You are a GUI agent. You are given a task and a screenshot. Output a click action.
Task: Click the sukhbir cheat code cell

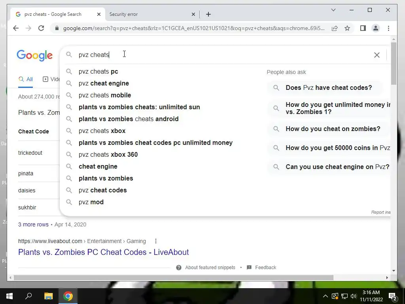[27, 207]
